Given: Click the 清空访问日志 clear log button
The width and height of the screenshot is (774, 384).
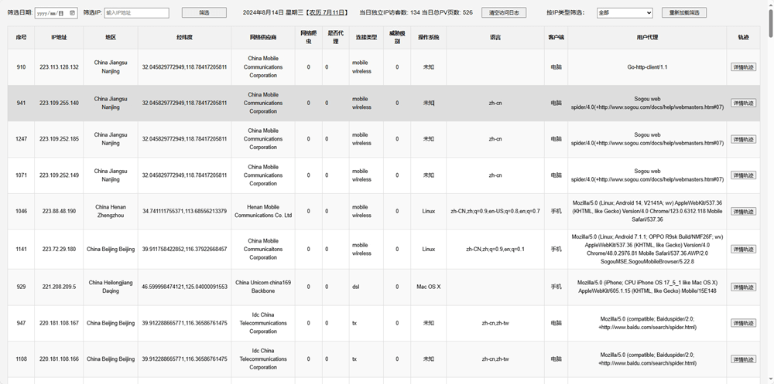Looking at the screenshot, I should (504, 13).
